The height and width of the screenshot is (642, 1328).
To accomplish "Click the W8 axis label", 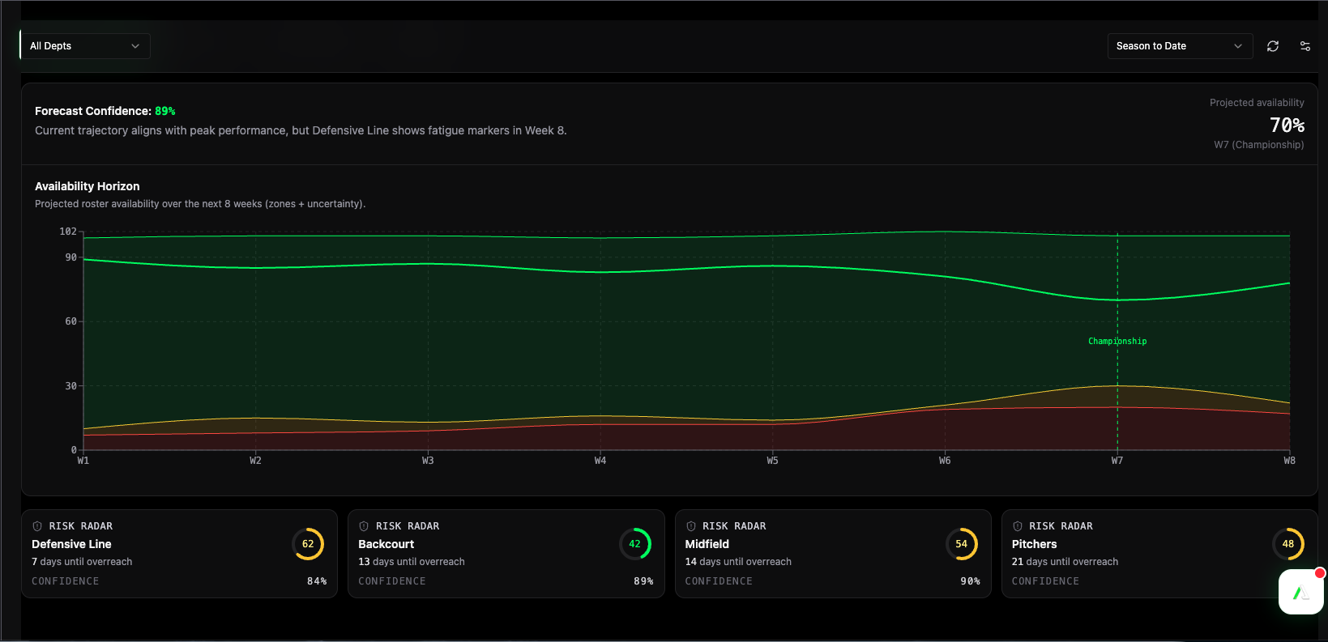I will pos(1289,461).
